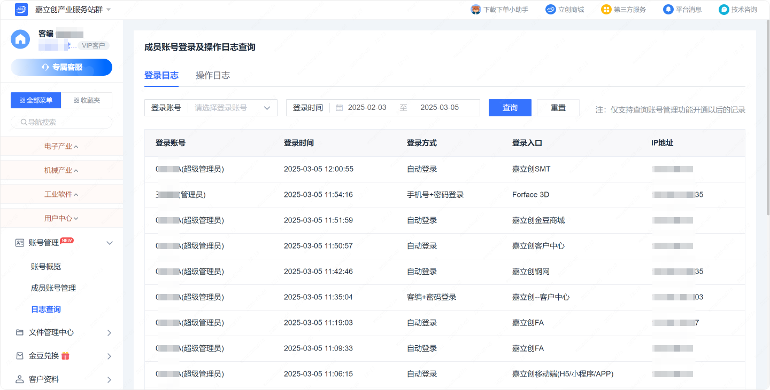Click the 导航搜索 input field
770x390 pixels.
(x=61, y=122)
